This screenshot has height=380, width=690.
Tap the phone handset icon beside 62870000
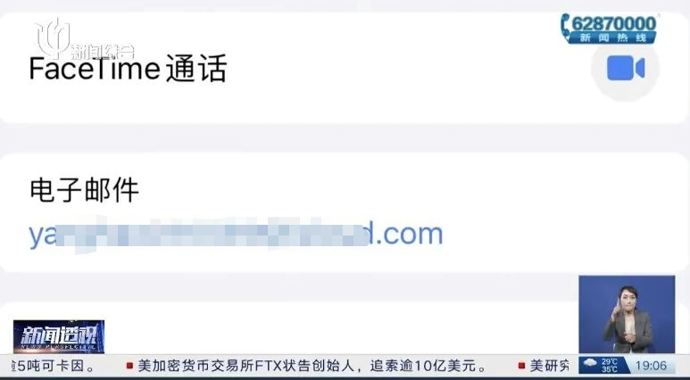[x=565, y=28]
